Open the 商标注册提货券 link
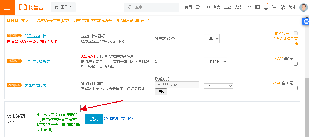Image resolution: width=309 pixels, height=137 pixels. [37, 62]
